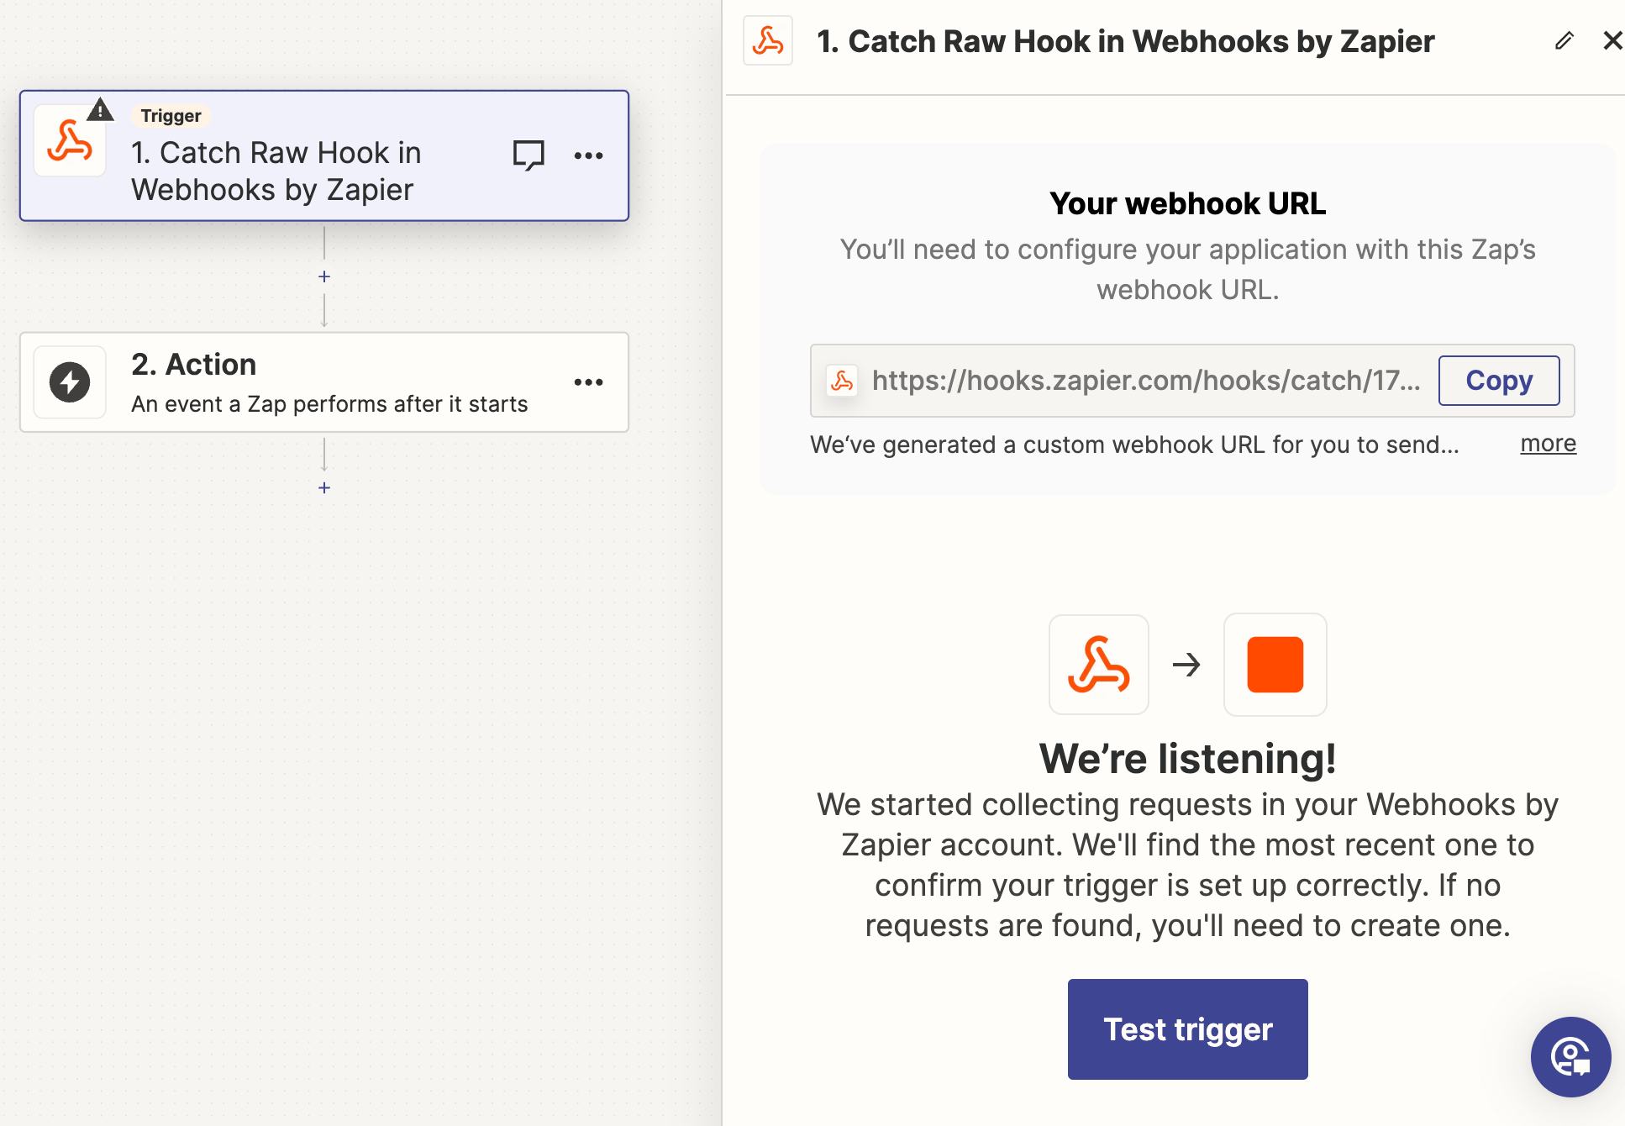The width and height of the screenshot is (1625, 1126).
Task: Open the comment icon on trigger step
Action: click(529, 155)
